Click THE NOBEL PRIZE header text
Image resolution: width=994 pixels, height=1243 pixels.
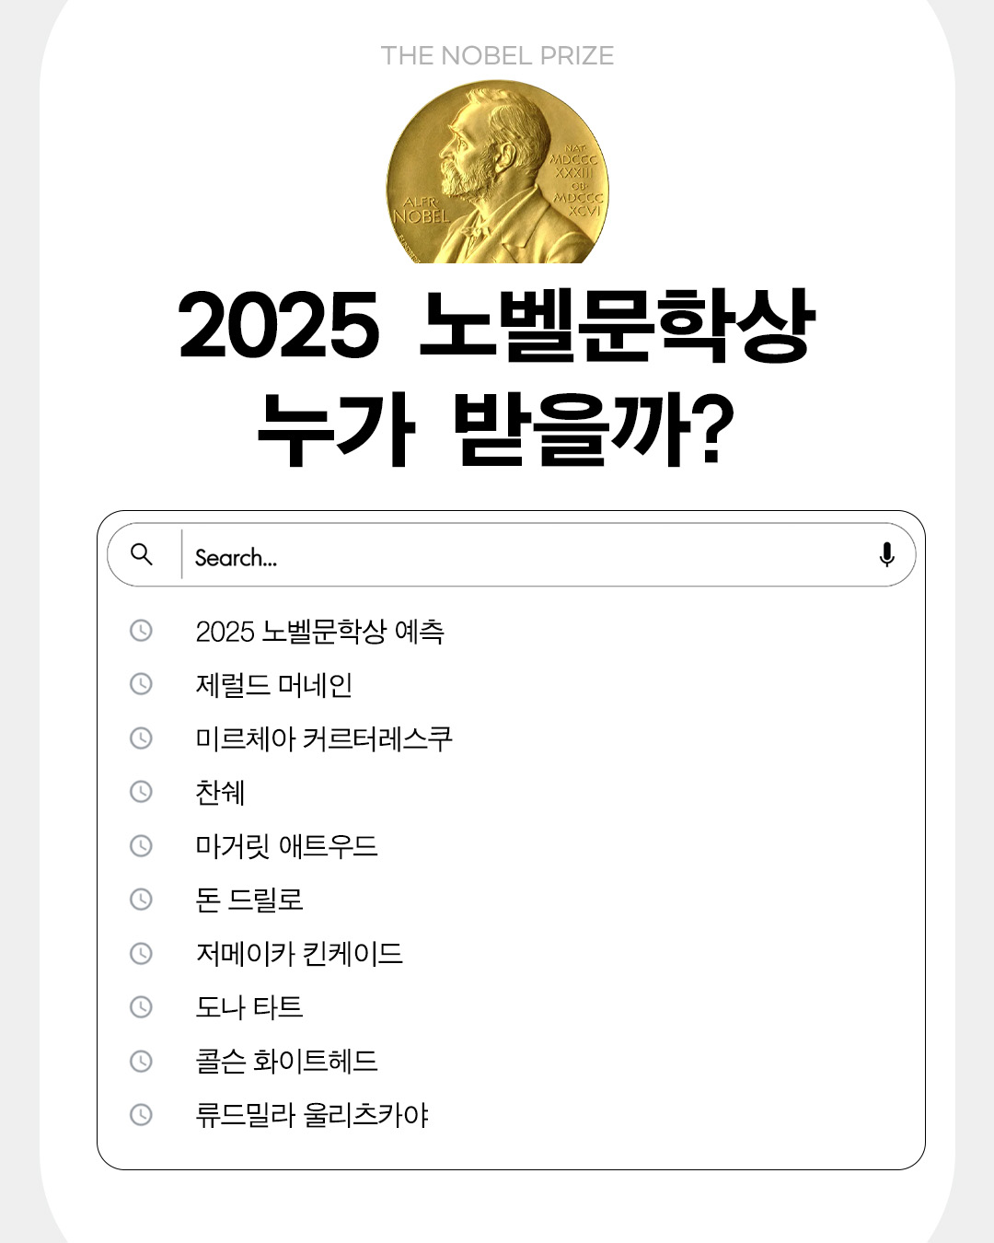tap(497, 55)
